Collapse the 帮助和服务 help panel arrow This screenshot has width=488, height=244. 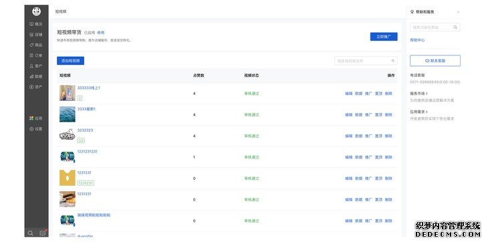pyautogui.click(x=458, y=12)
